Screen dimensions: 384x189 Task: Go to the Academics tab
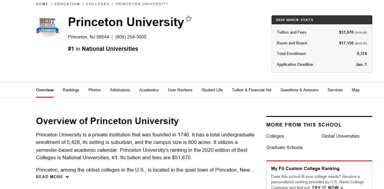[149, 90]
